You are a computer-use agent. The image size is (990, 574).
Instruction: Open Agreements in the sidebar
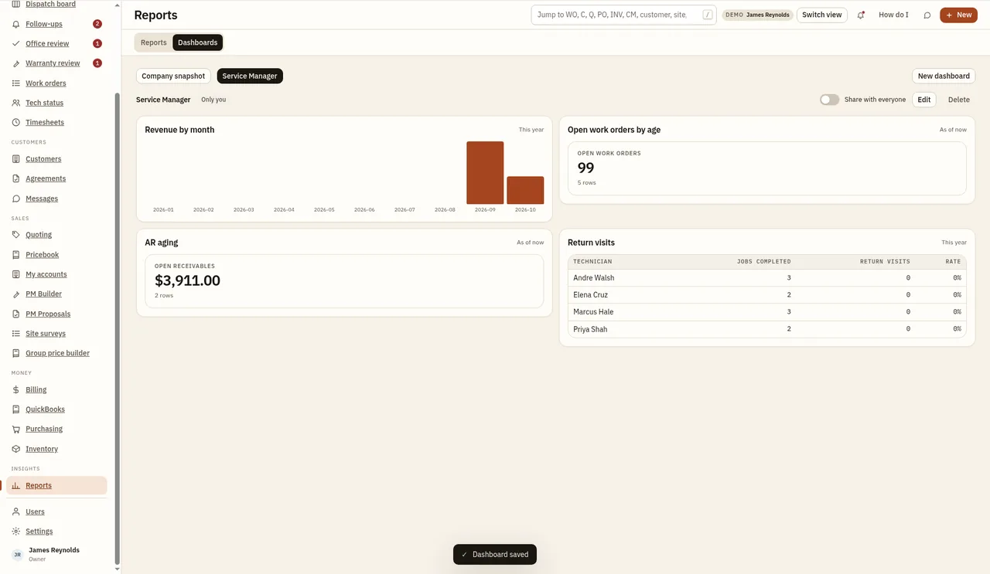pos(46,178)
